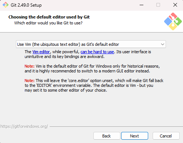Open the 'Vim editor' hyperlink

pyautogui.click(x=41, y=52)
